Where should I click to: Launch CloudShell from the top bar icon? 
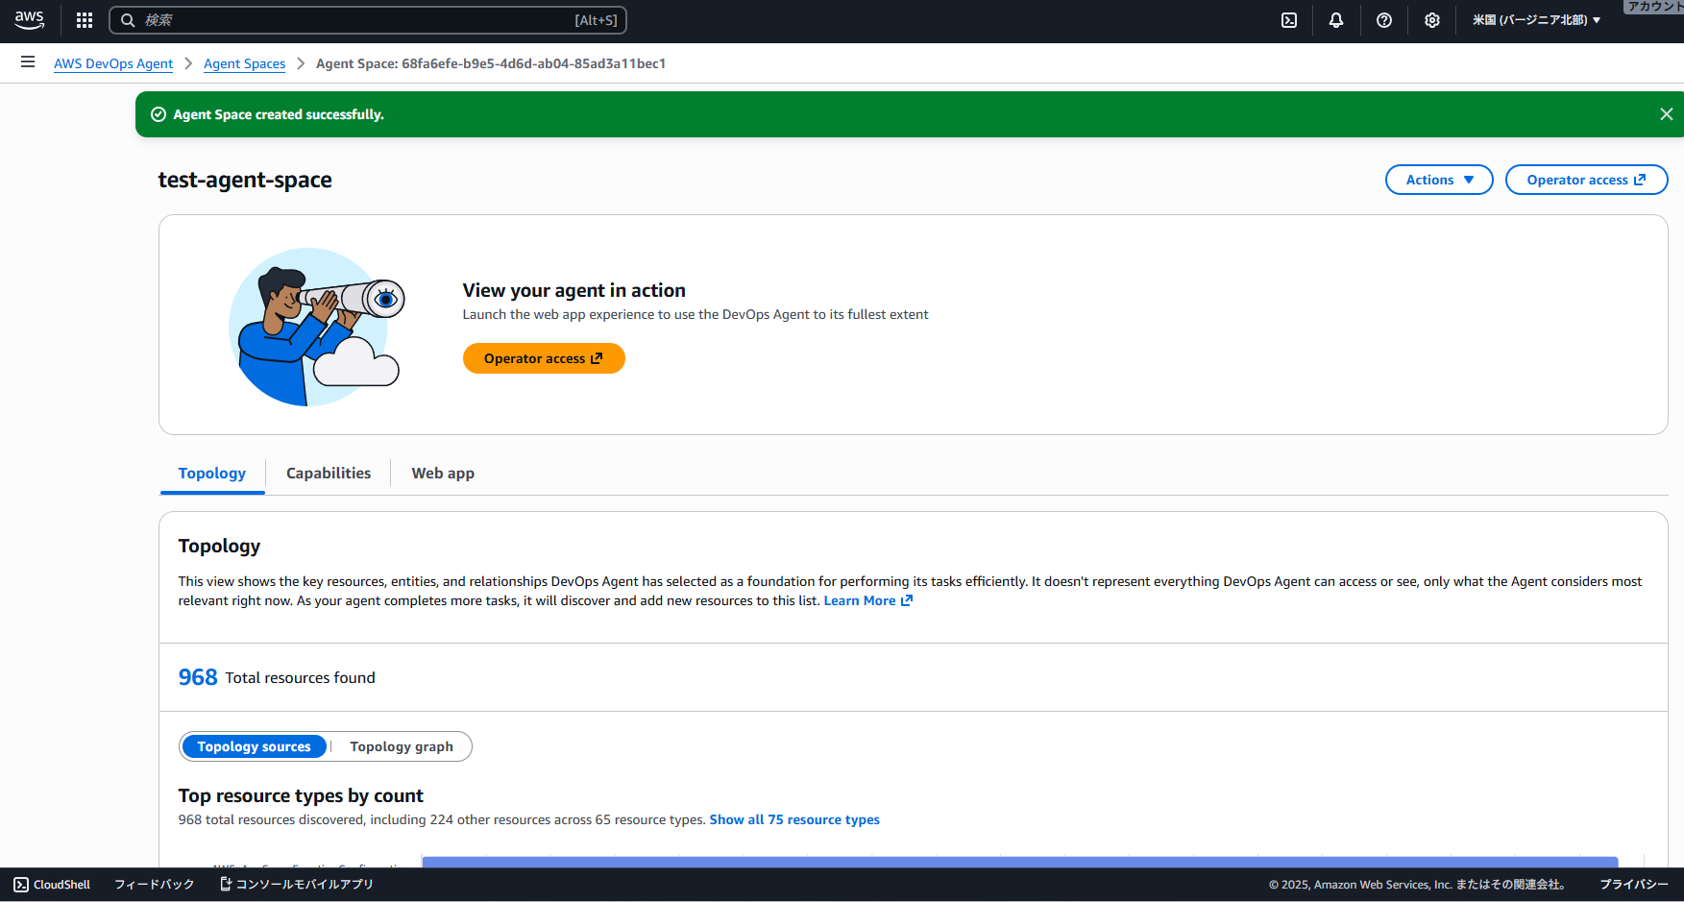[1289, 20]
